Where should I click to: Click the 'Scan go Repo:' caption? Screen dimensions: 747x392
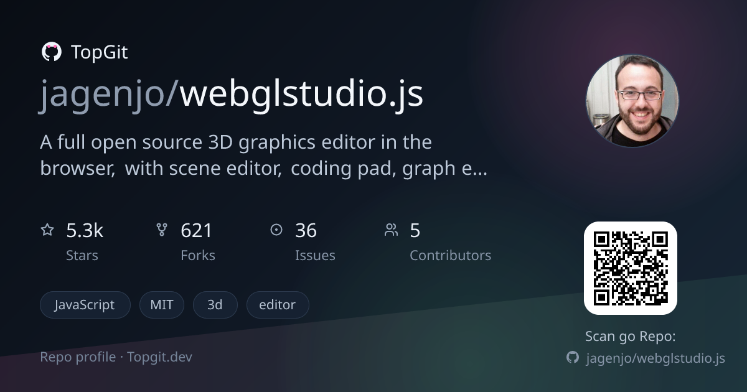tap(630, 337)
